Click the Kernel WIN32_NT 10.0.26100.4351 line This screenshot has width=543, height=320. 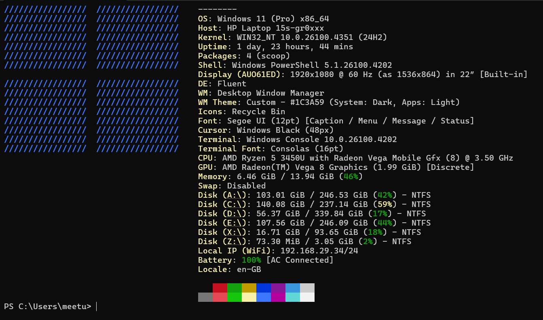click(x=292, y=37)
